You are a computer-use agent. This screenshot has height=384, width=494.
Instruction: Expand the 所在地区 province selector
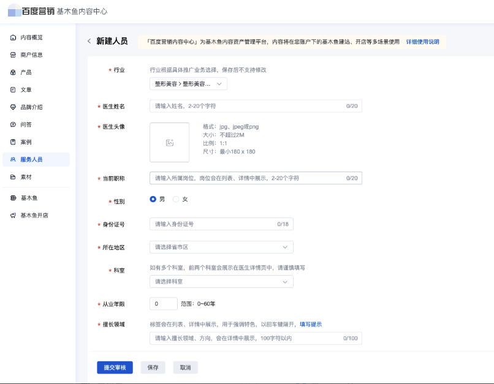221,247
